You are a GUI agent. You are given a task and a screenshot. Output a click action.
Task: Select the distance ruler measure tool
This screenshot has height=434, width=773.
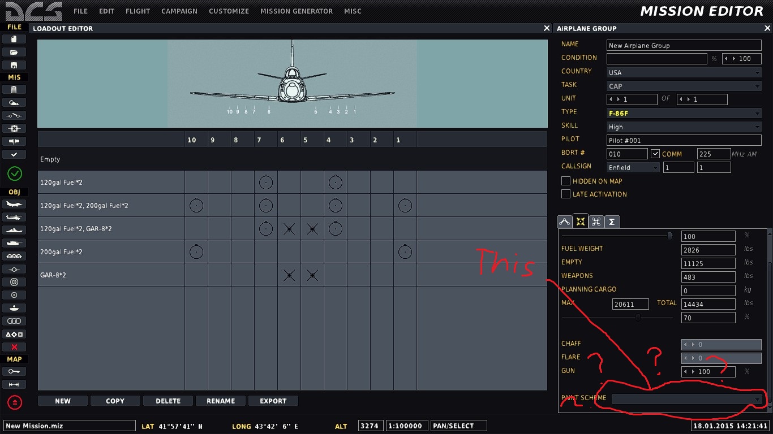[x=14, y=384]
